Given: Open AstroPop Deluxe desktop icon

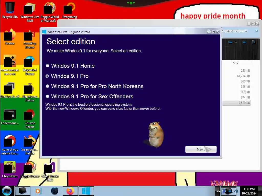Looking at the screenshot, I should 30,39.
